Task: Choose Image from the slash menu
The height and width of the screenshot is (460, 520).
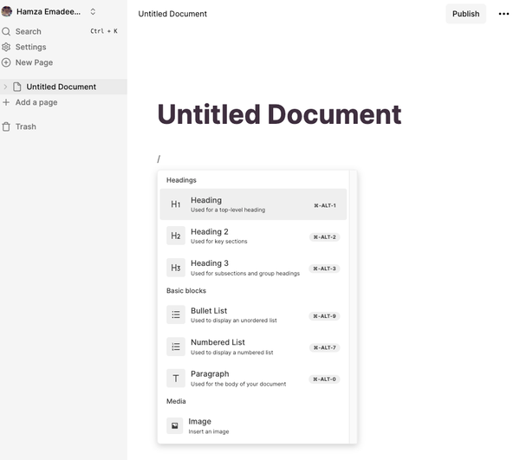Action: (x=253, y=426)
